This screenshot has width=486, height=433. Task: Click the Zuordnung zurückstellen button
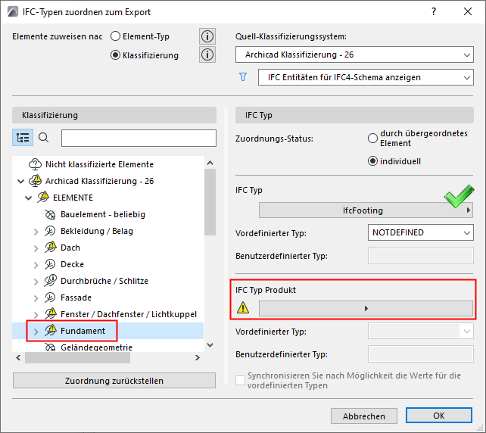pyautogui.click(x=114, y=381)
